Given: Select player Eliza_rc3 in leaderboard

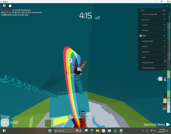Looking at the screenshot, I should pyautogui.click(x=153, y=20).
